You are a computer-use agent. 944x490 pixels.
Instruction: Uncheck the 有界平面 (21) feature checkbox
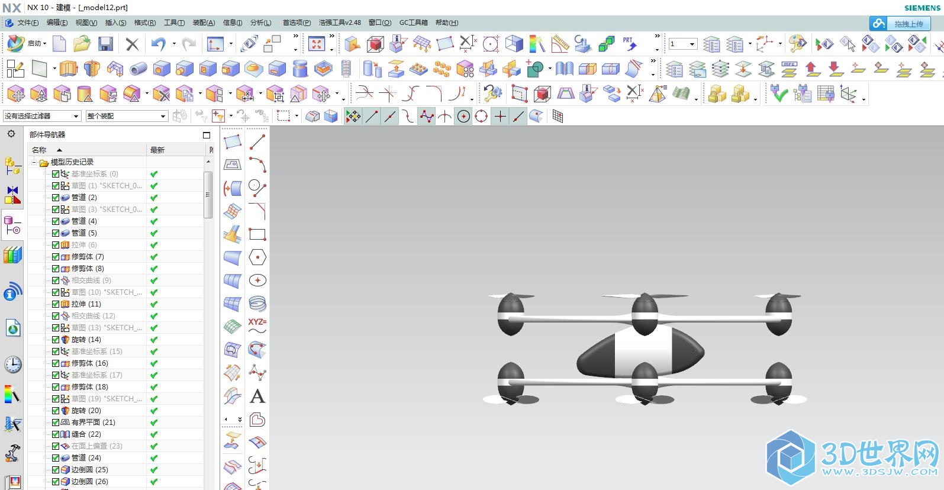(x=56, y=422)
